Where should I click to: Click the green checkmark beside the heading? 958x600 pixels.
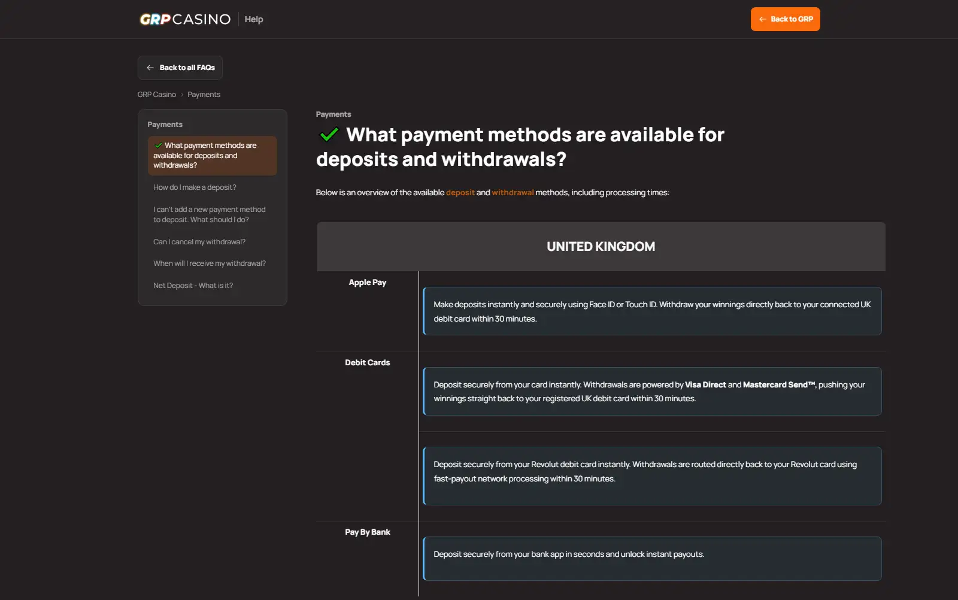329,135
